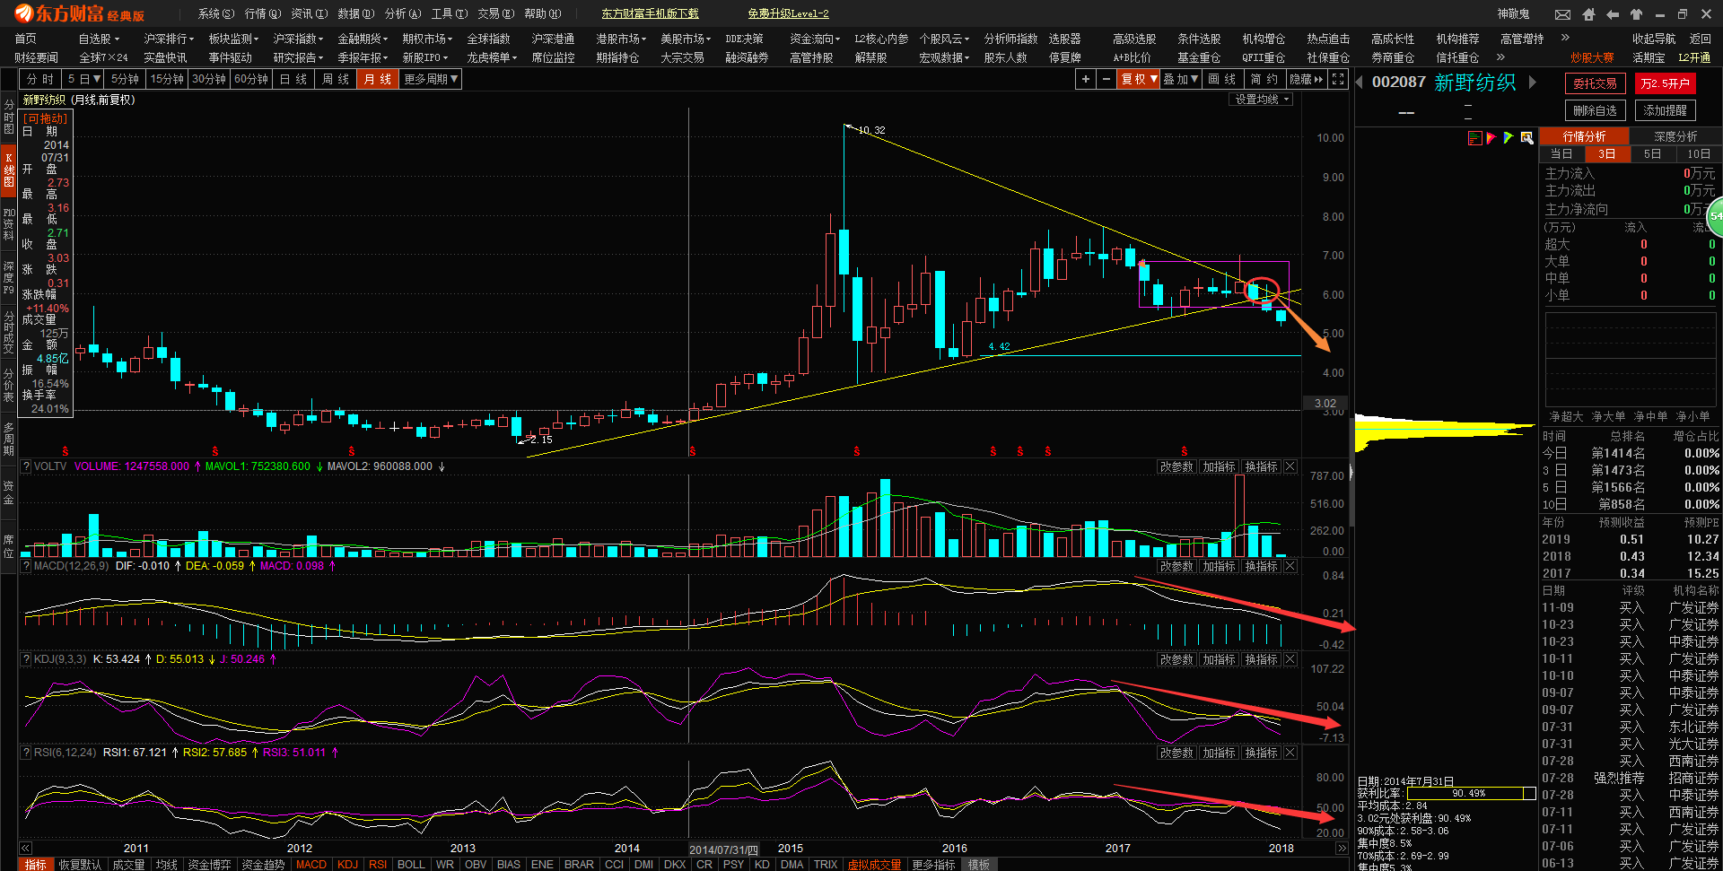Open help question mark for RSI indicator
Image resolution: width=1723 pixels, height=871 pixels.
pyautogui.click(x=26, y=753)
